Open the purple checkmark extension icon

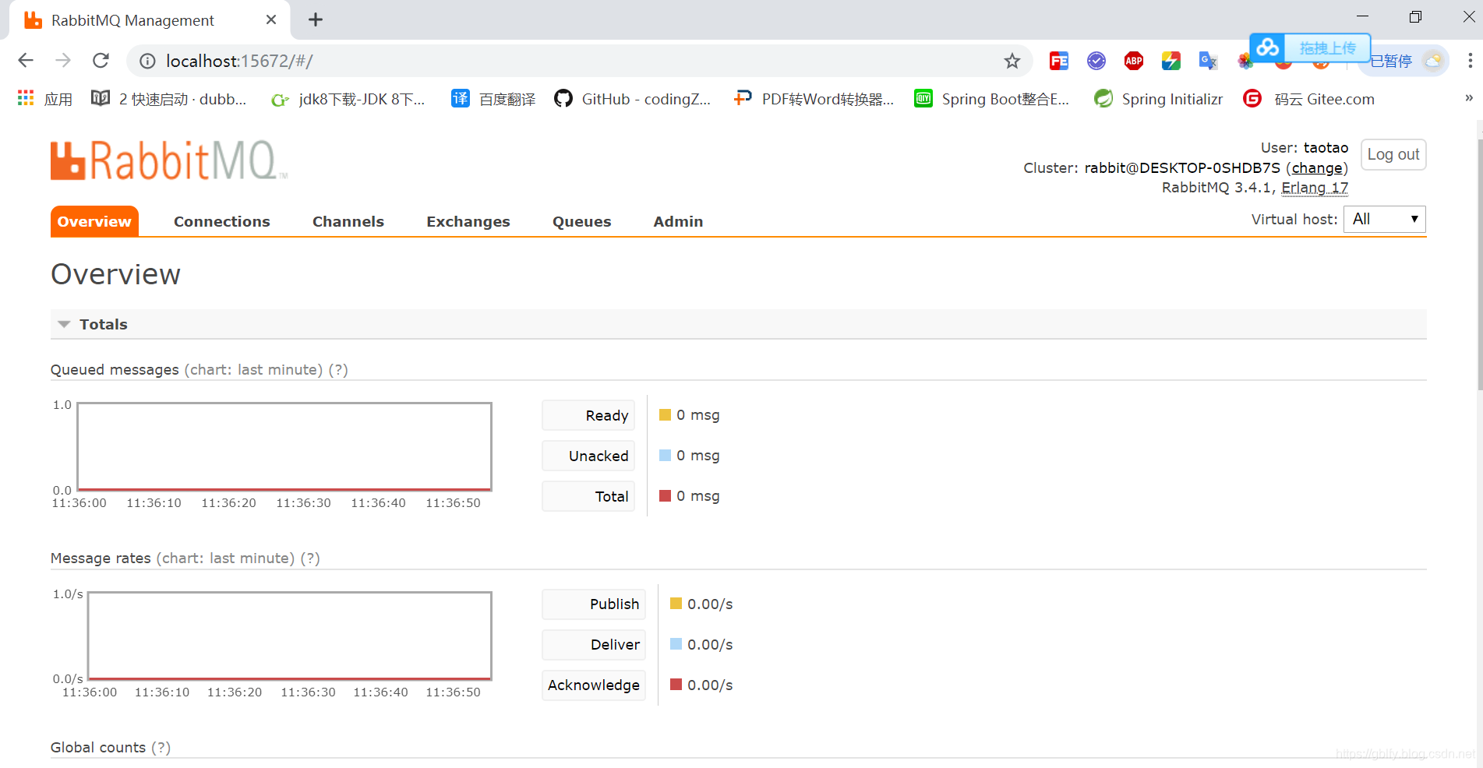(1096, 61)
